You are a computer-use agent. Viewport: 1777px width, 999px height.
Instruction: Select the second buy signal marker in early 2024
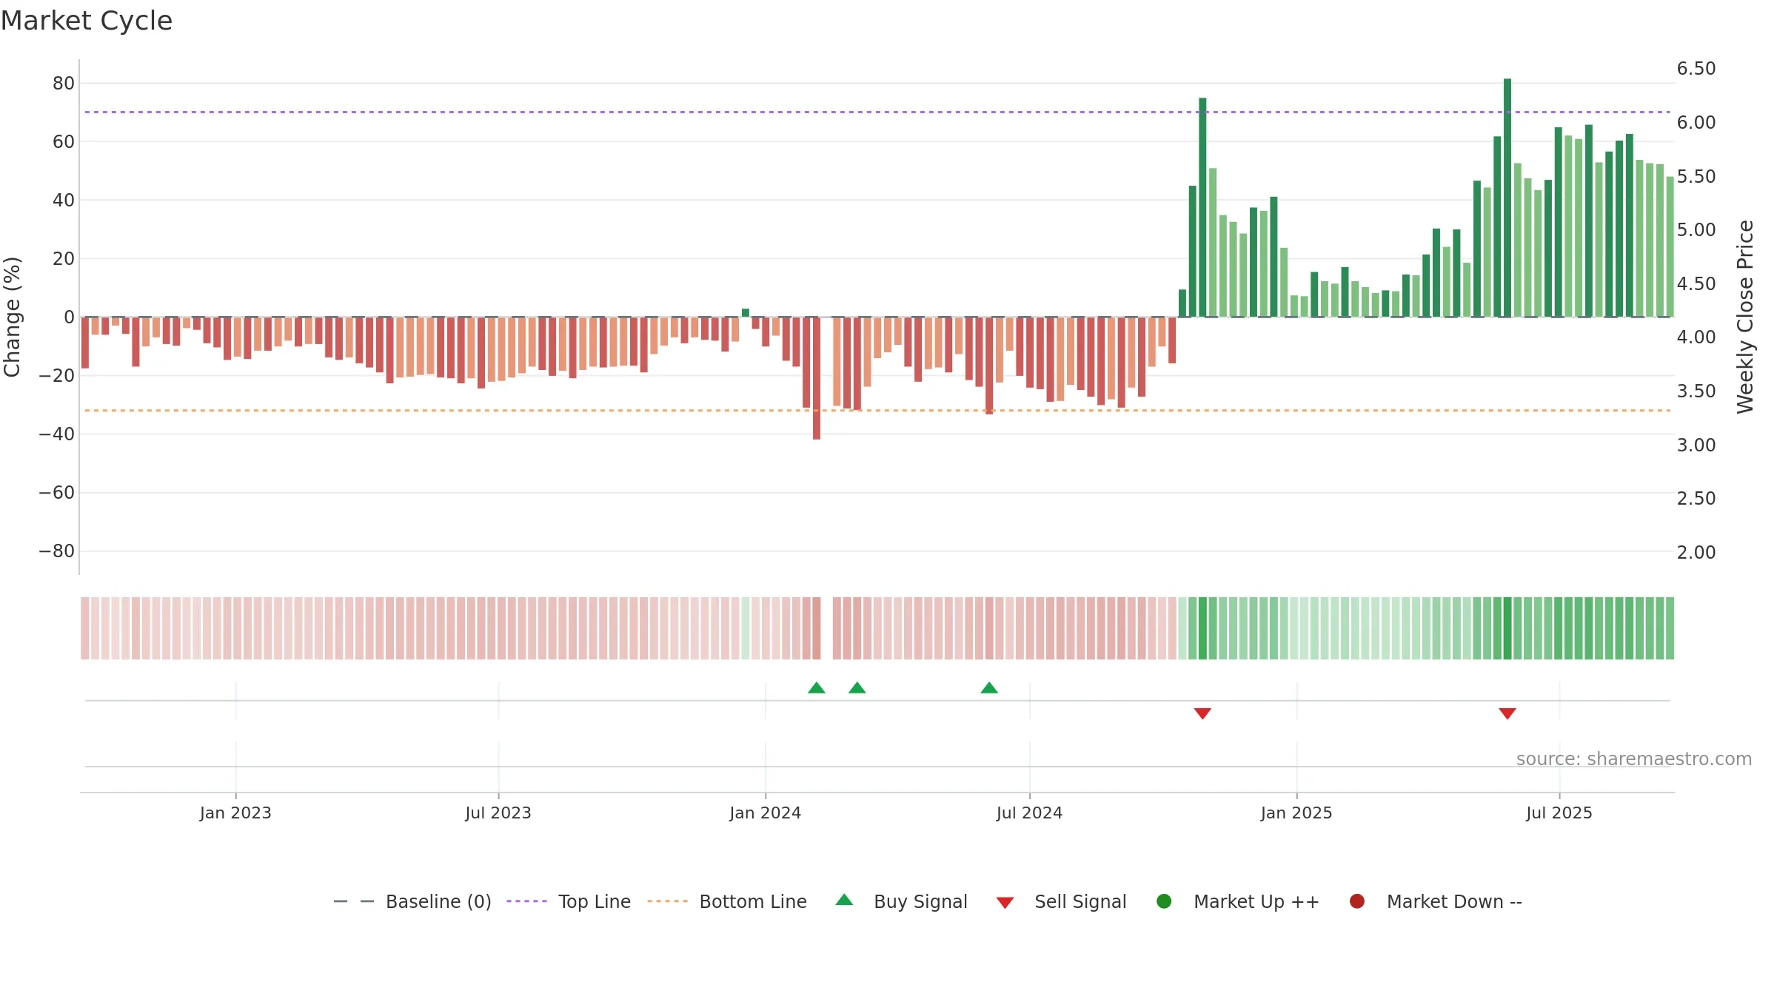(857, 688)
